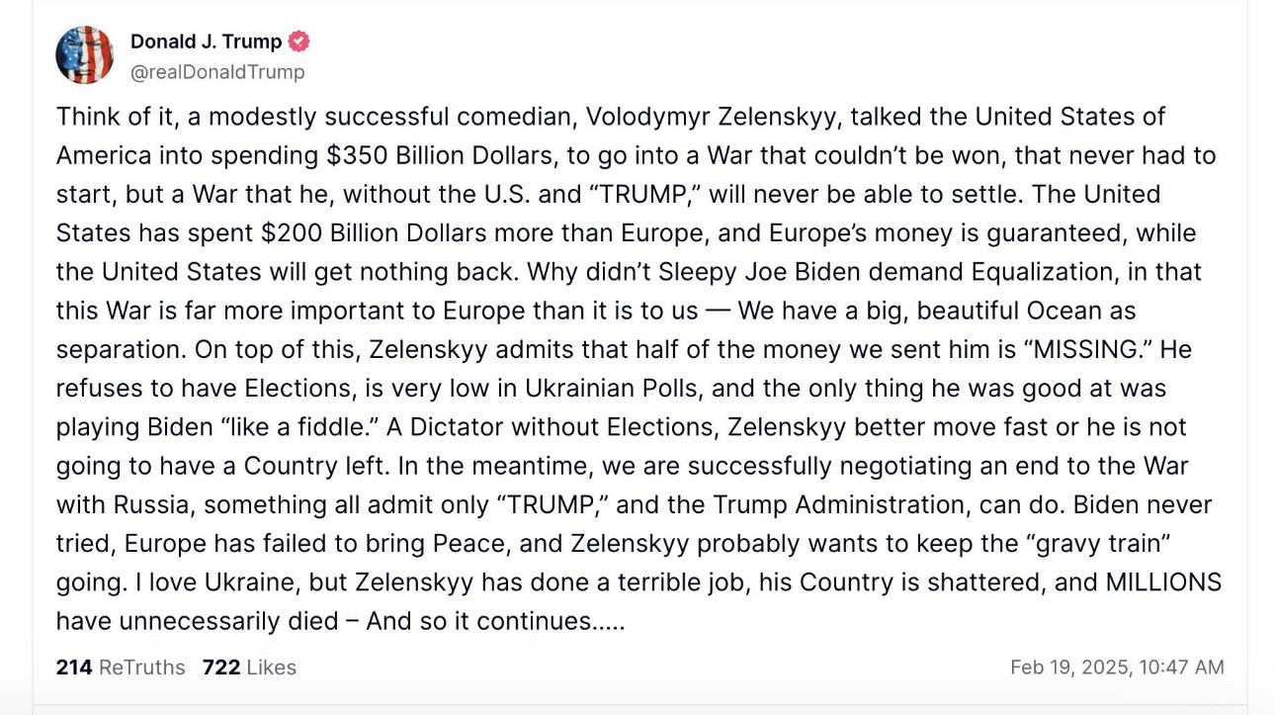
Task: Open the profile avatar picture
Action: [x=85, y=54]
